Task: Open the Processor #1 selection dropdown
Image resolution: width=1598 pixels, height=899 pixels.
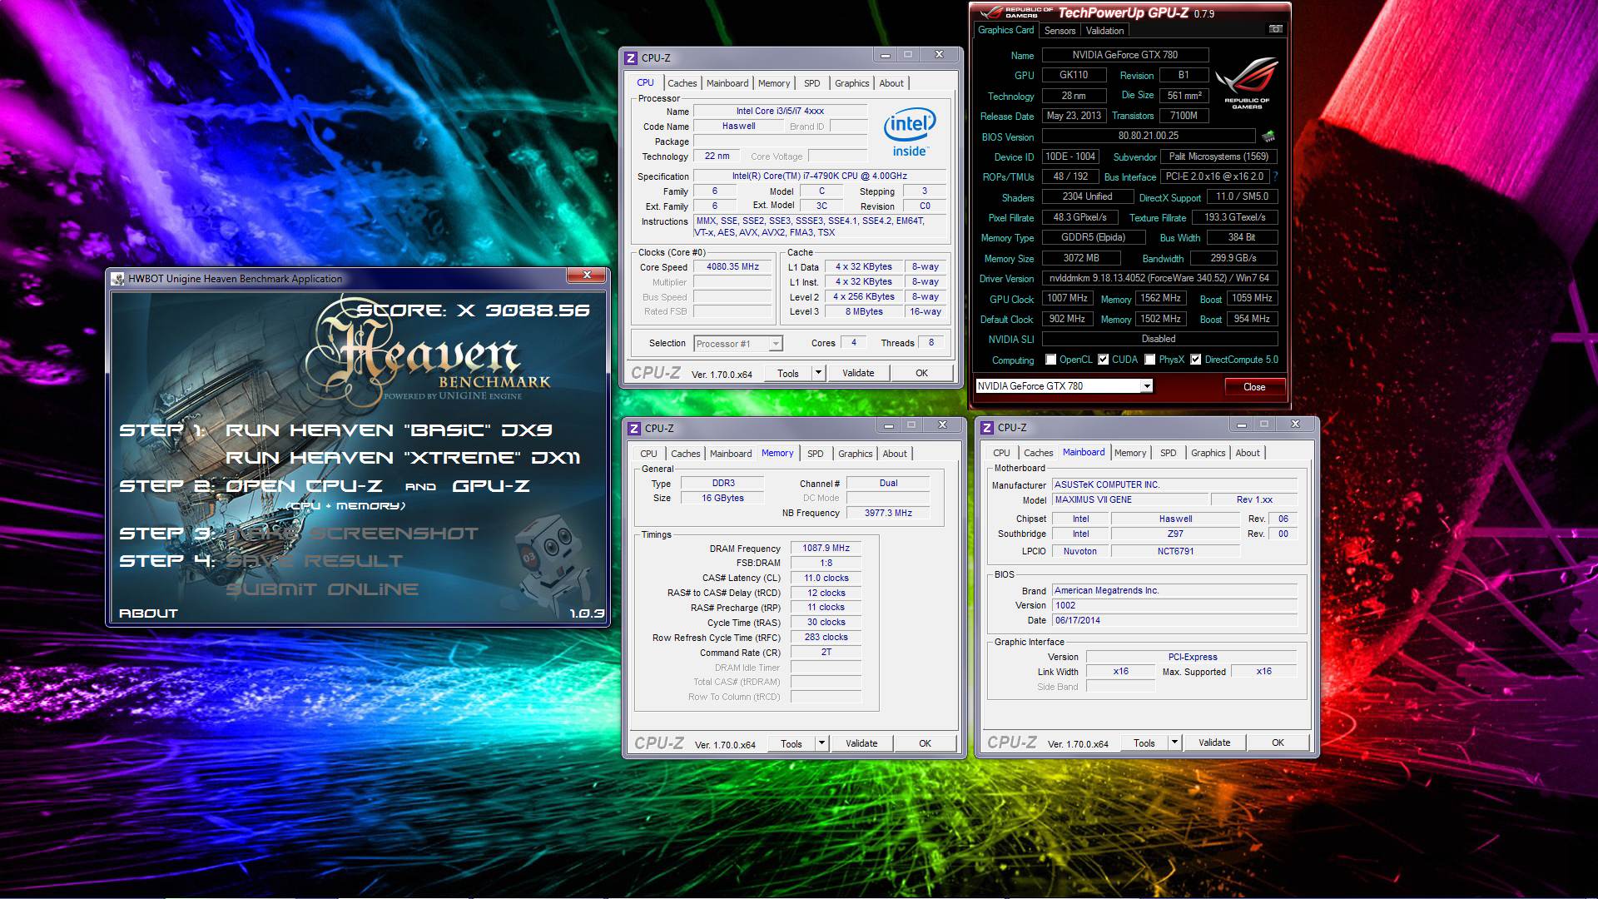Action: pyautogui.click(x=776, y=344)
